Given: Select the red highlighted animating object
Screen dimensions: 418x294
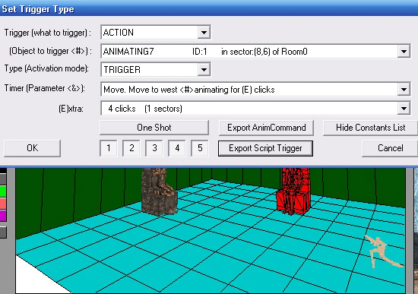Looking at the screenshot, I should point(293,191).
